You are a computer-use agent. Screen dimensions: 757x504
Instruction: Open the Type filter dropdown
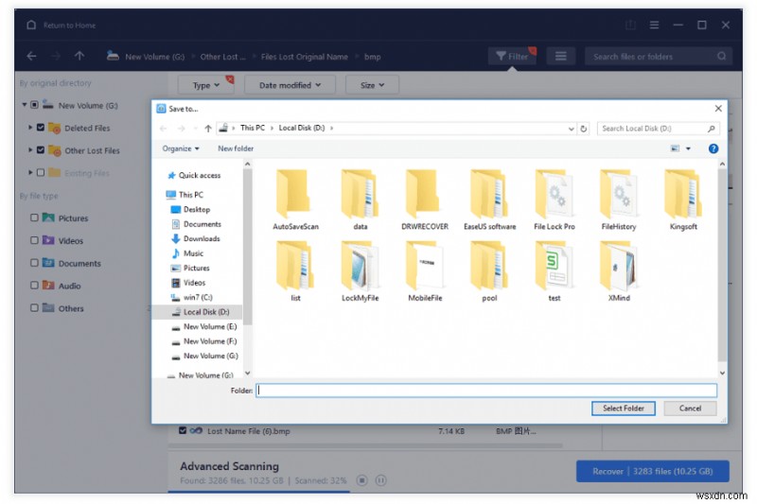click(206, 85)
